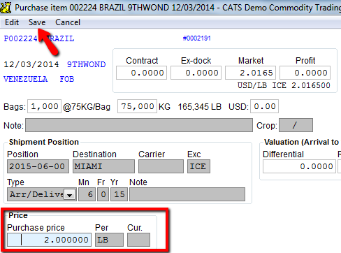This screenshot has width=341, height=253.
Task: Click the USD/LB ICE 2.016500 quote text
Action: click(x=284, y=85)
